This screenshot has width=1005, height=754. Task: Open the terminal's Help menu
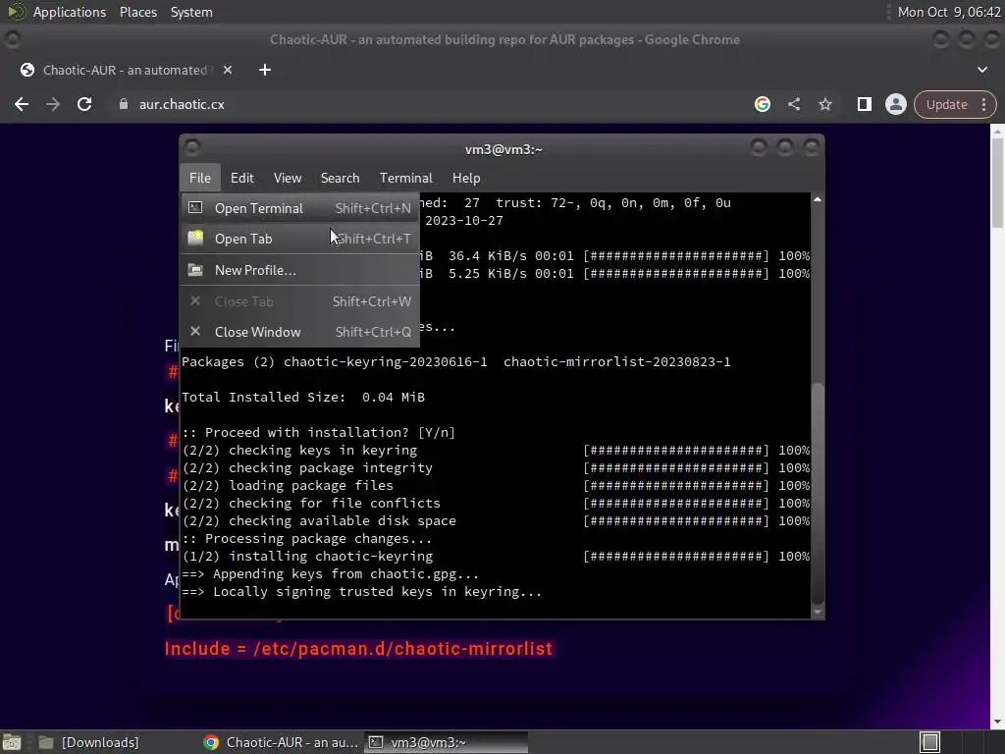click(x=466, y=178)
